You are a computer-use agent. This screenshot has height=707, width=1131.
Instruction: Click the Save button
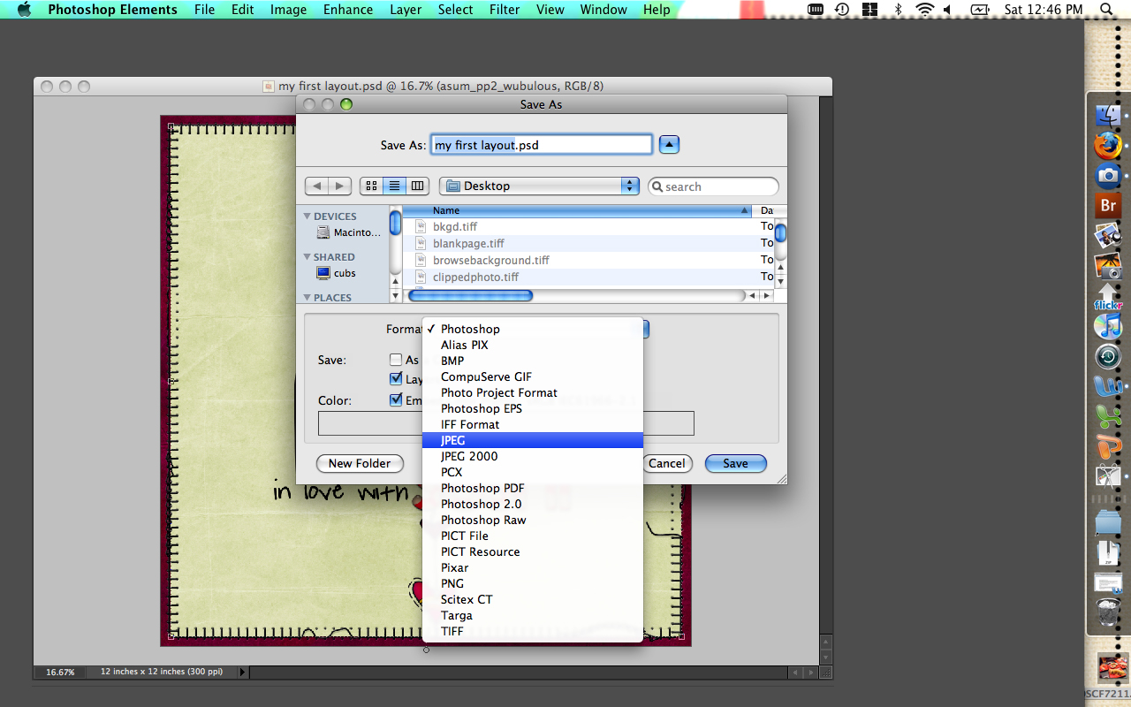click(x=735, y=463)
